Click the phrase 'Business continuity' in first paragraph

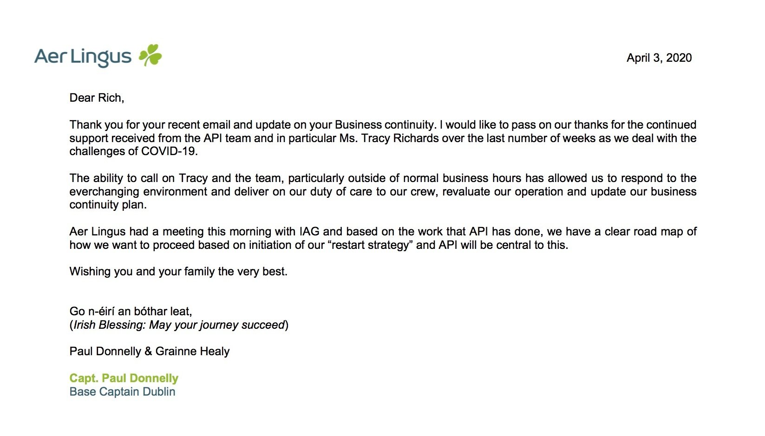[385, 125]
